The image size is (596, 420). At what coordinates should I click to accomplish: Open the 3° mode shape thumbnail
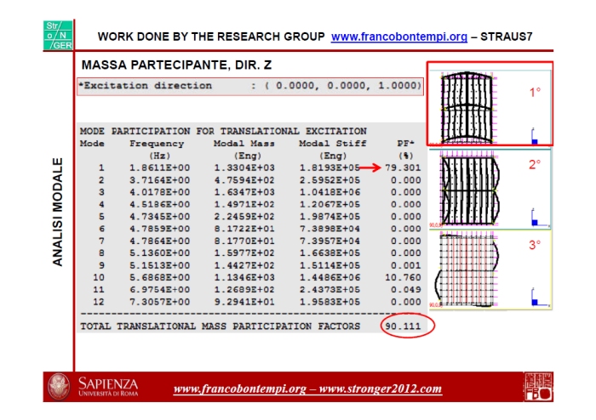pos(490,270)
